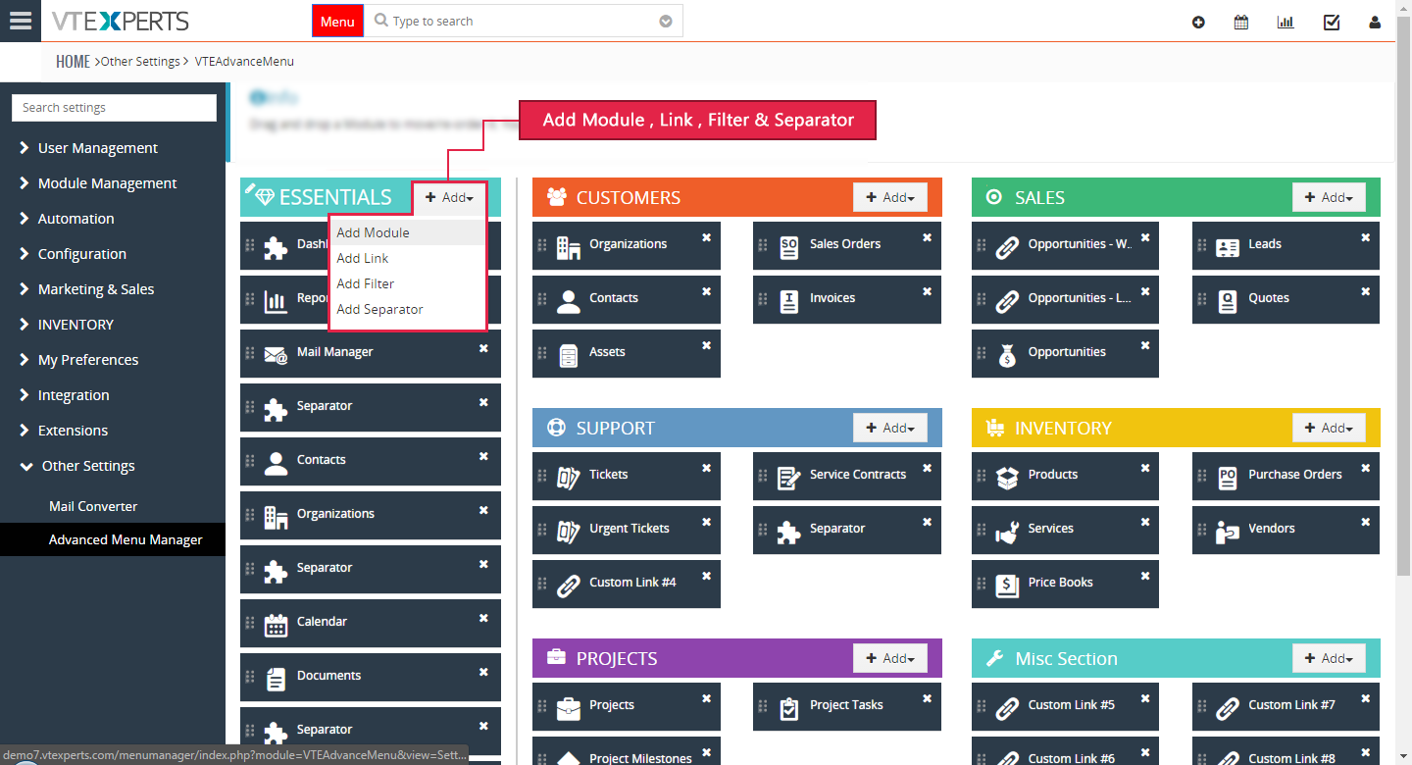Open the Add dropdown in Customers section
Image resolution: width=1412 pixels, height=765 pixels.
pos(890,197)
